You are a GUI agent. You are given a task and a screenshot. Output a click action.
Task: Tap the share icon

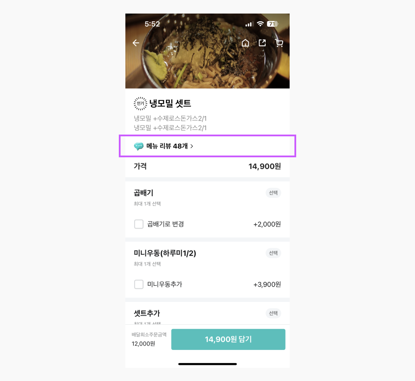[262, 43]
